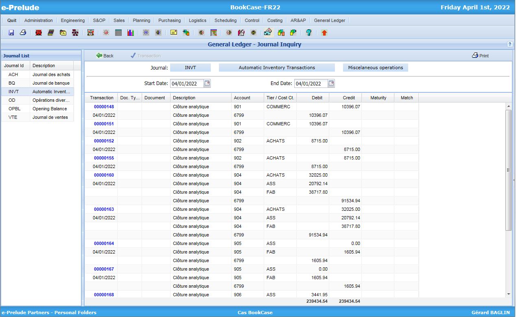Open statistics via the bar chart toolbar icon
This screenshot has height=317, width=516.
(x=130, y=32)
